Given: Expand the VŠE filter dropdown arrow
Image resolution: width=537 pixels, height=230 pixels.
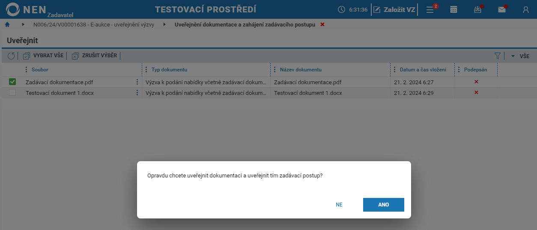Looking at the screenshot, I should (x=513, y=56).
